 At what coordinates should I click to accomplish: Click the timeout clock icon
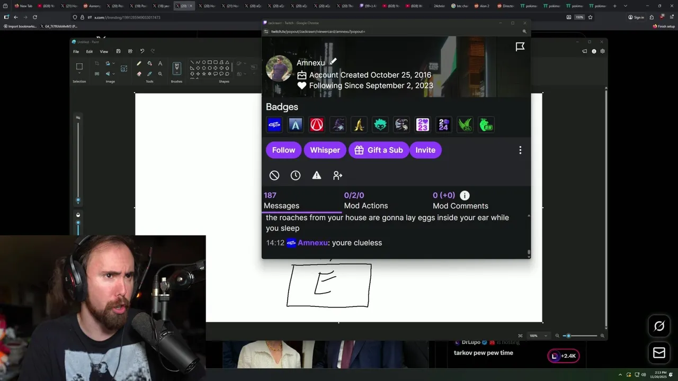[296, 175]
